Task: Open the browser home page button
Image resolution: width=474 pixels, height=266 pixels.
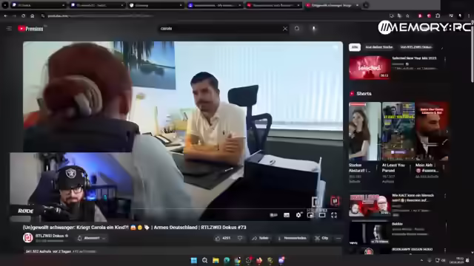Action: click(x=32, y=16)
